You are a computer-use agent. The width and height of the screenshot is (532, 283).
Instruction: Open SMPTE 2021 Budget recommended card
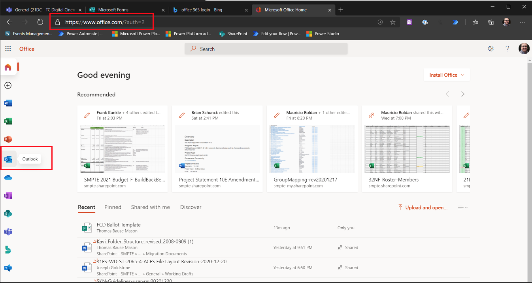tap(123, 149)
